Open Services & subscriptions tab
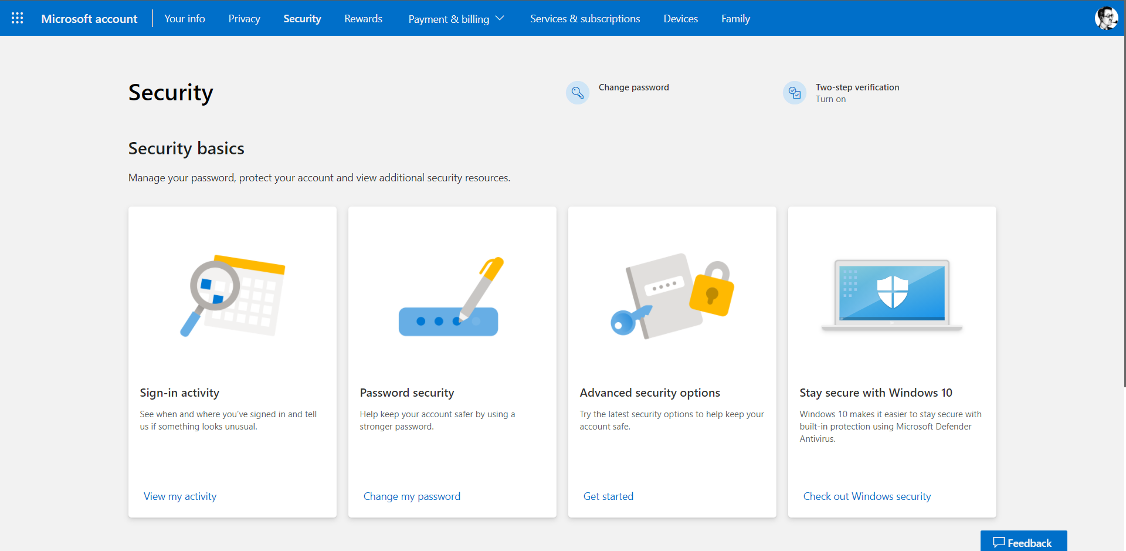This screenshot has height=551, width=1126. [585, 19]
